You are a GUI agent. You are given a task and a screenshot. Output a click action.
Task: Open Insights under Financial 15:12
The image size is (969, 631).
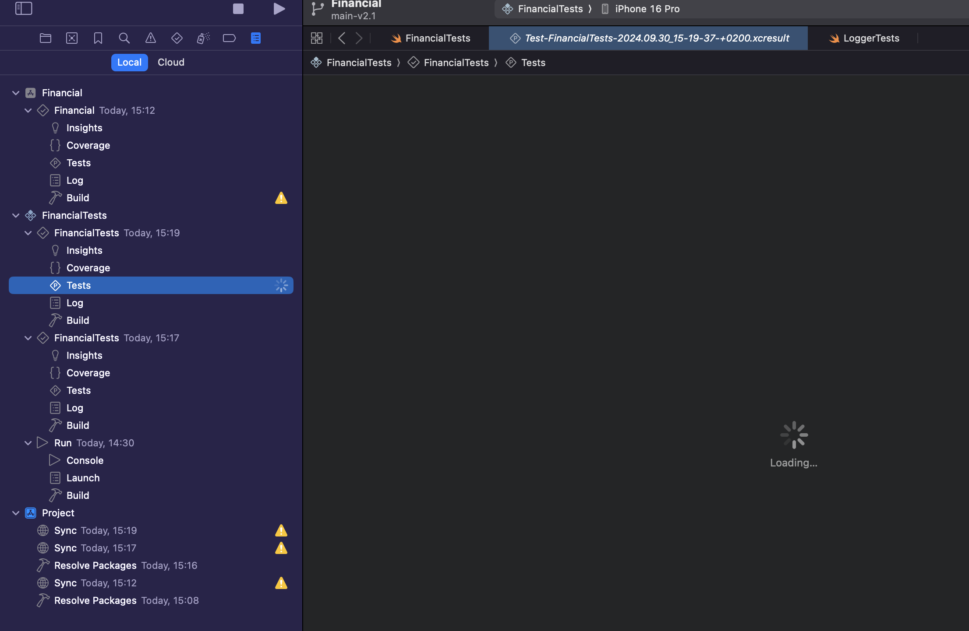[x=151, y=128]
